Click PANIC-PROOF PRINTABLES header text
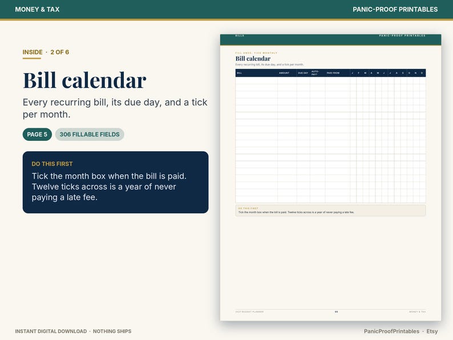The width and height of the screenshot is (453, 340). click(395, 9)
